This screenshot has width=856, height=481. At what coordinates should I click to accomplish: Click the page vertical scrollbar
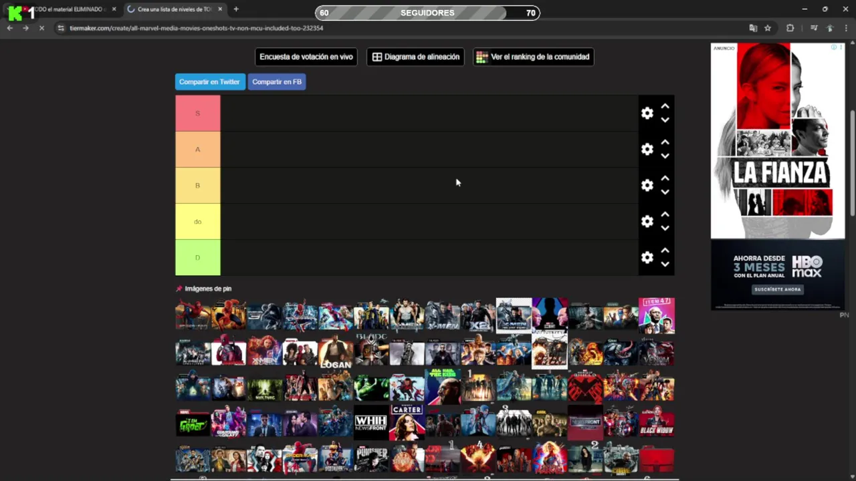click(x=852, y=164)
